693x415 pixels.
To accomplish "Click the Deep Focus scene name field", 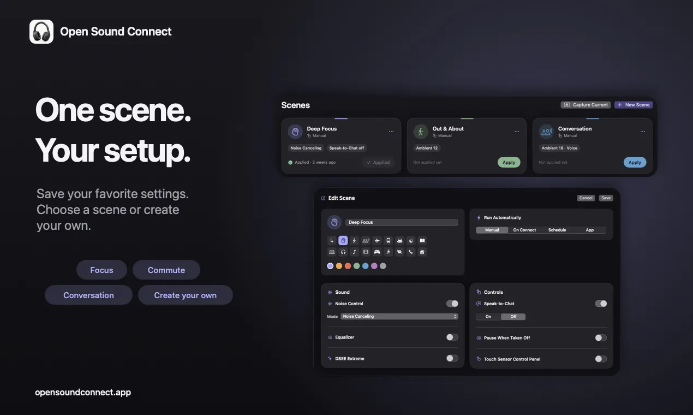I will (x=402, y=222).
